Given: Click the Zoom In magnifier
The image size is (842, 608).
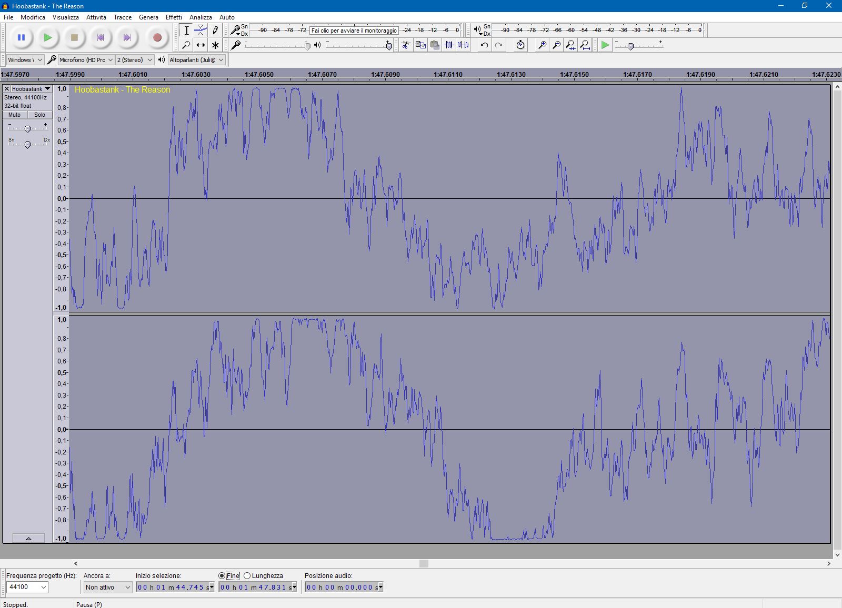Looking at the screenshot, I should coord(542,45).
